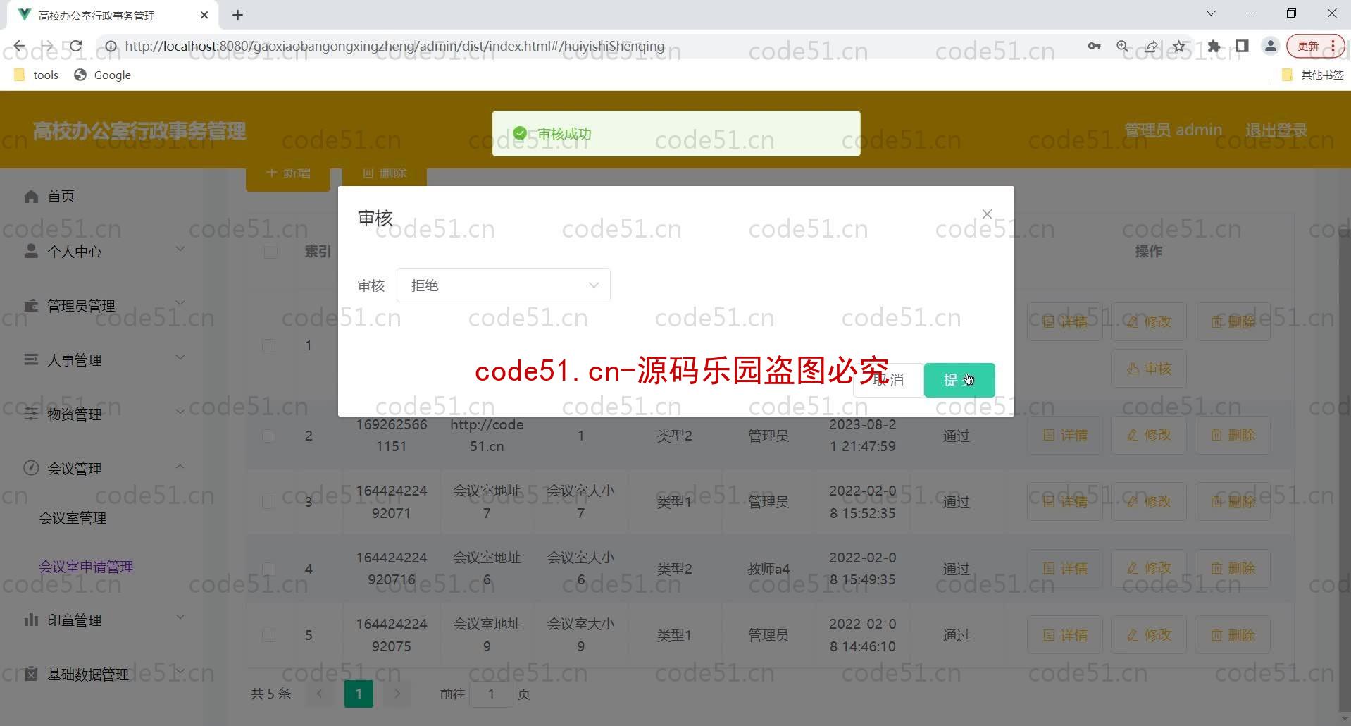Click the password key icon in address bar

pyautogui.click(x=1094, y=47)
